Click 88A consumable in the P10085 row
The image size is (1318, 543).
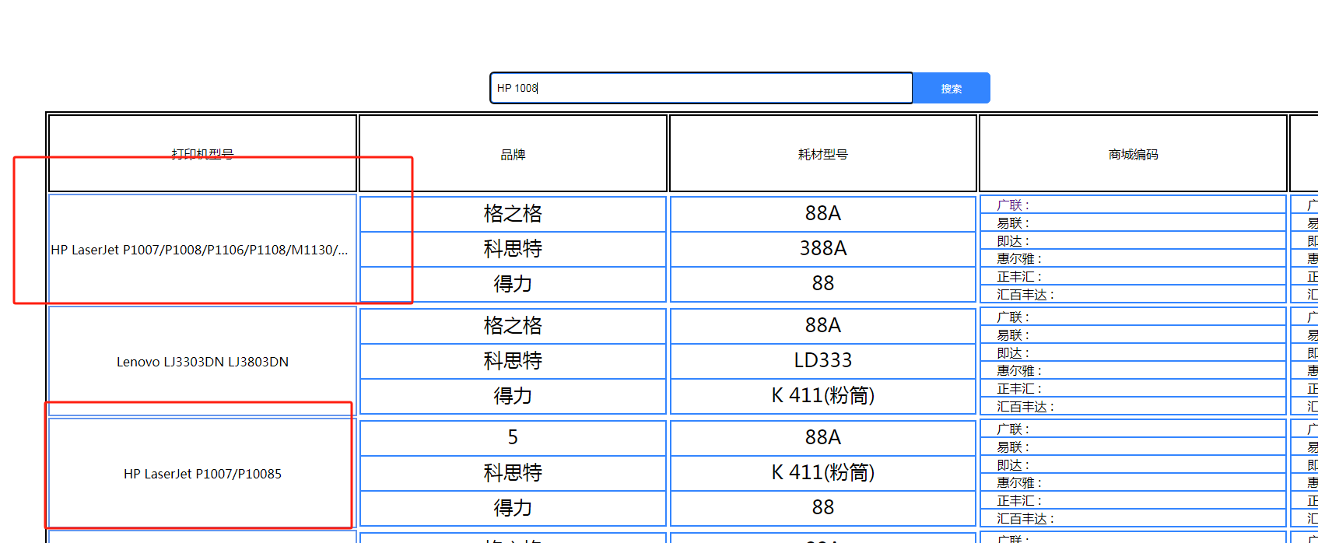pos(822,438)
